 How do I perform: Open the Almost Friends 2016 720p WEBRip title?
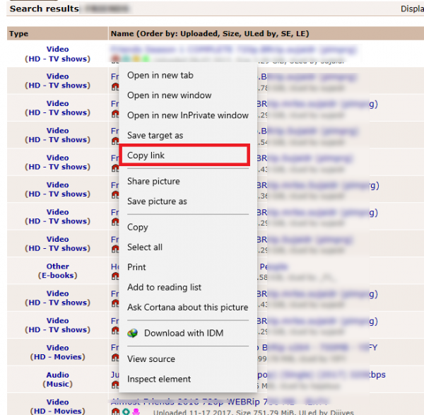[219, 402]
